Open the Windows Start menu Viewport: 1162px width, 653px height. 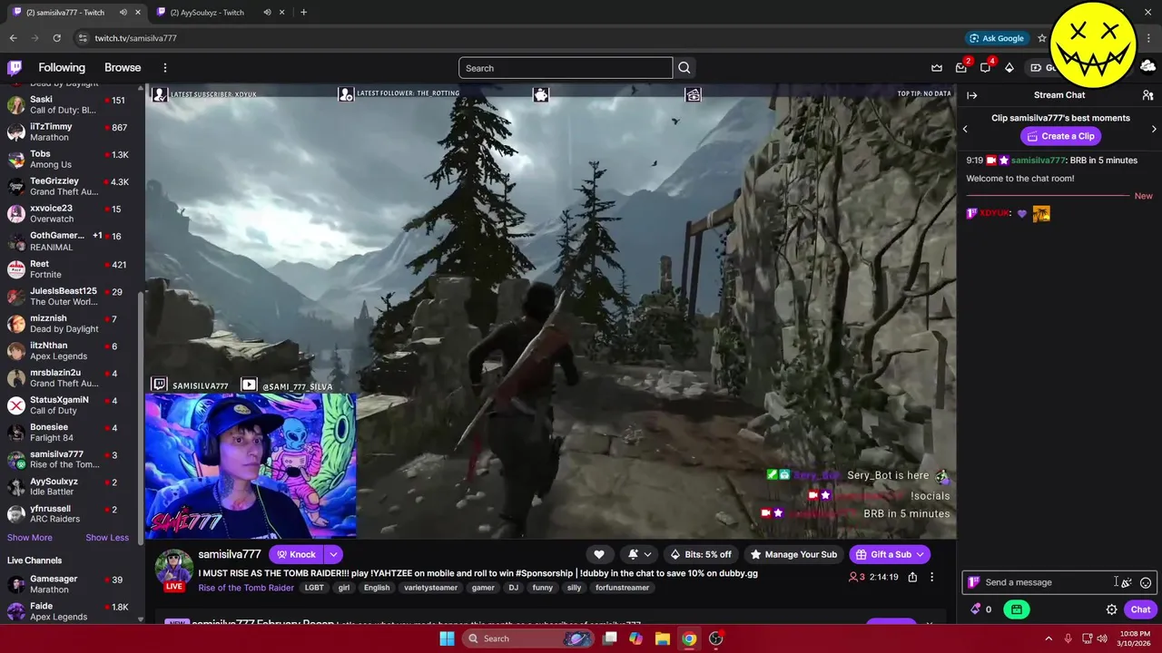pyautogui.click(x=447, y=638)
